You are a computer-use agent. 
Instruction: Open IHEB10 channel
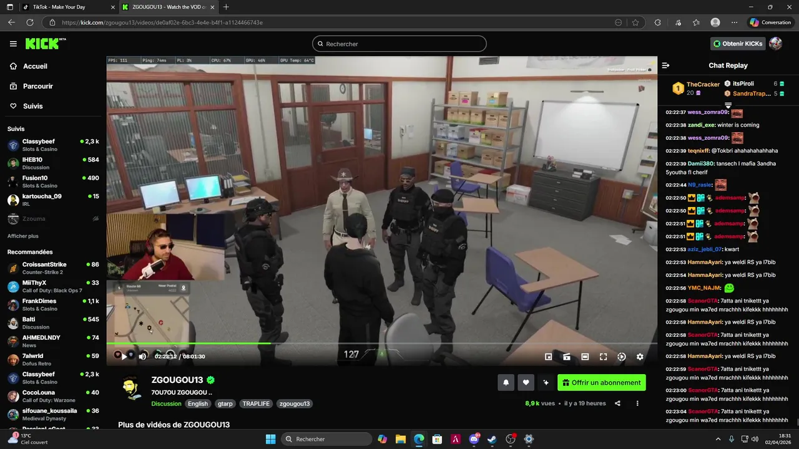[53, 163]
